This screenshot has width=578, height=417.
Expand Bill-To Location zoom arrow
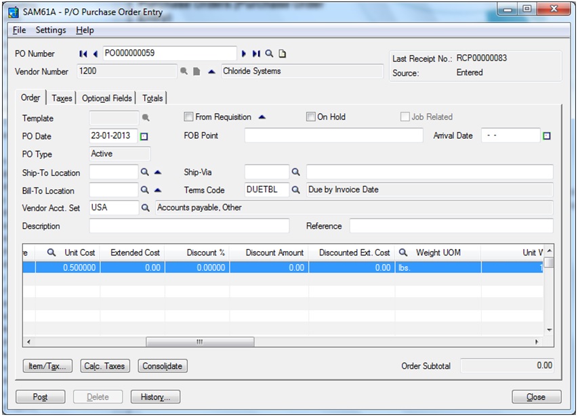coord(158,190)
